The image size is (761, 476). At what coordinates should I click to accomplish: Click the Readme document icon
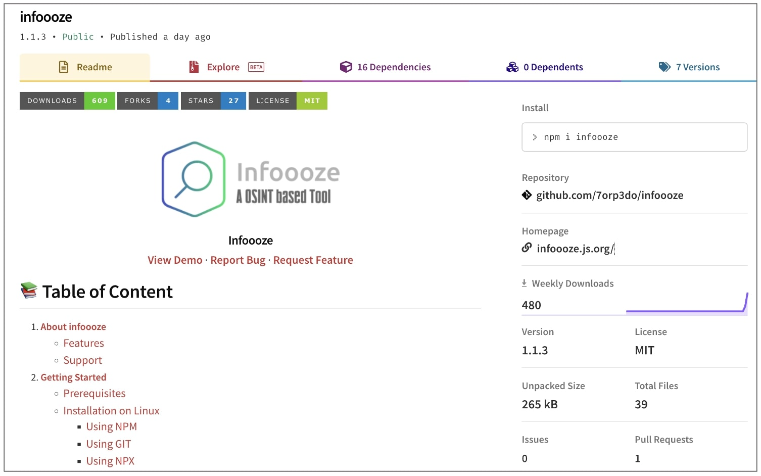(x=64, y=67)
